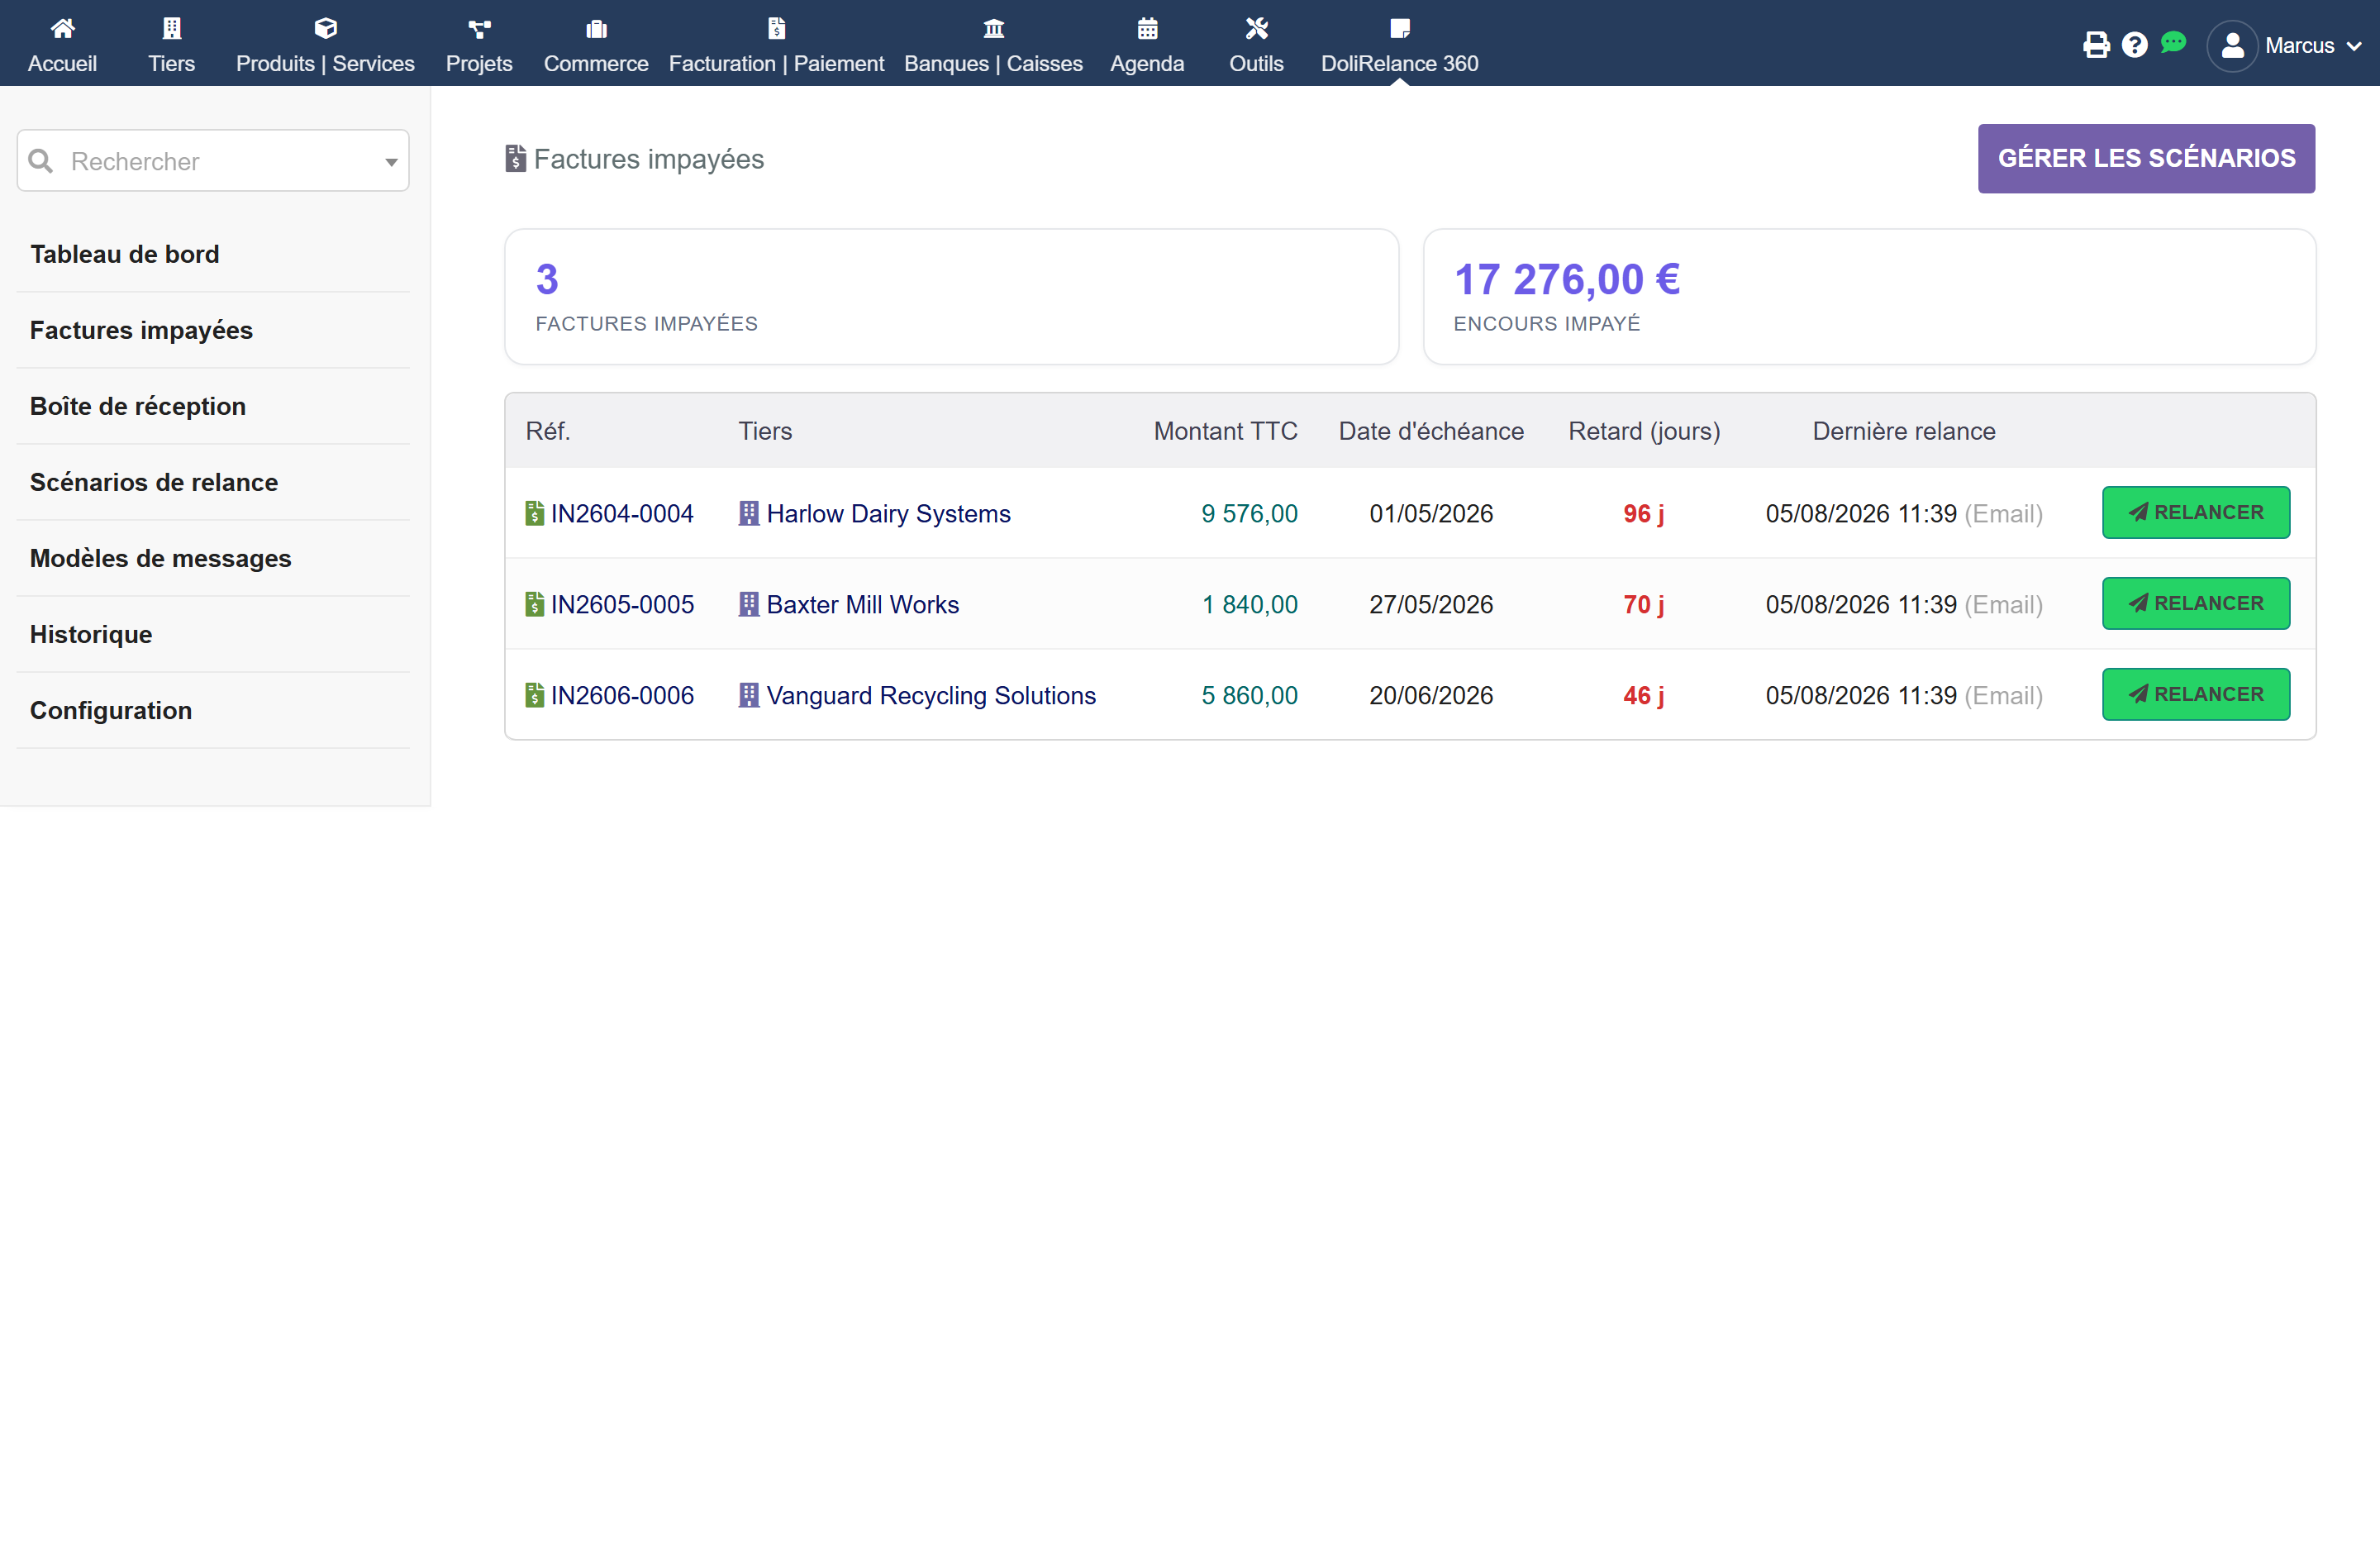The image size is (2380, 1554).
Task: Open the Produits | Services cube icon
Action: pos(325,28)
